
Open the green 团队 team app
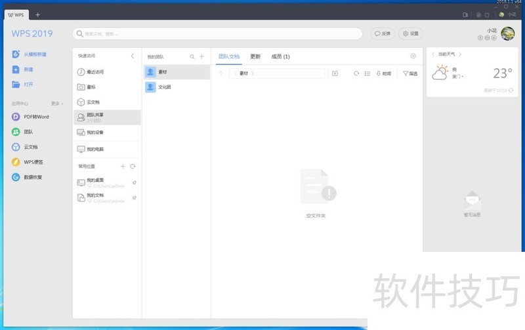22,132
